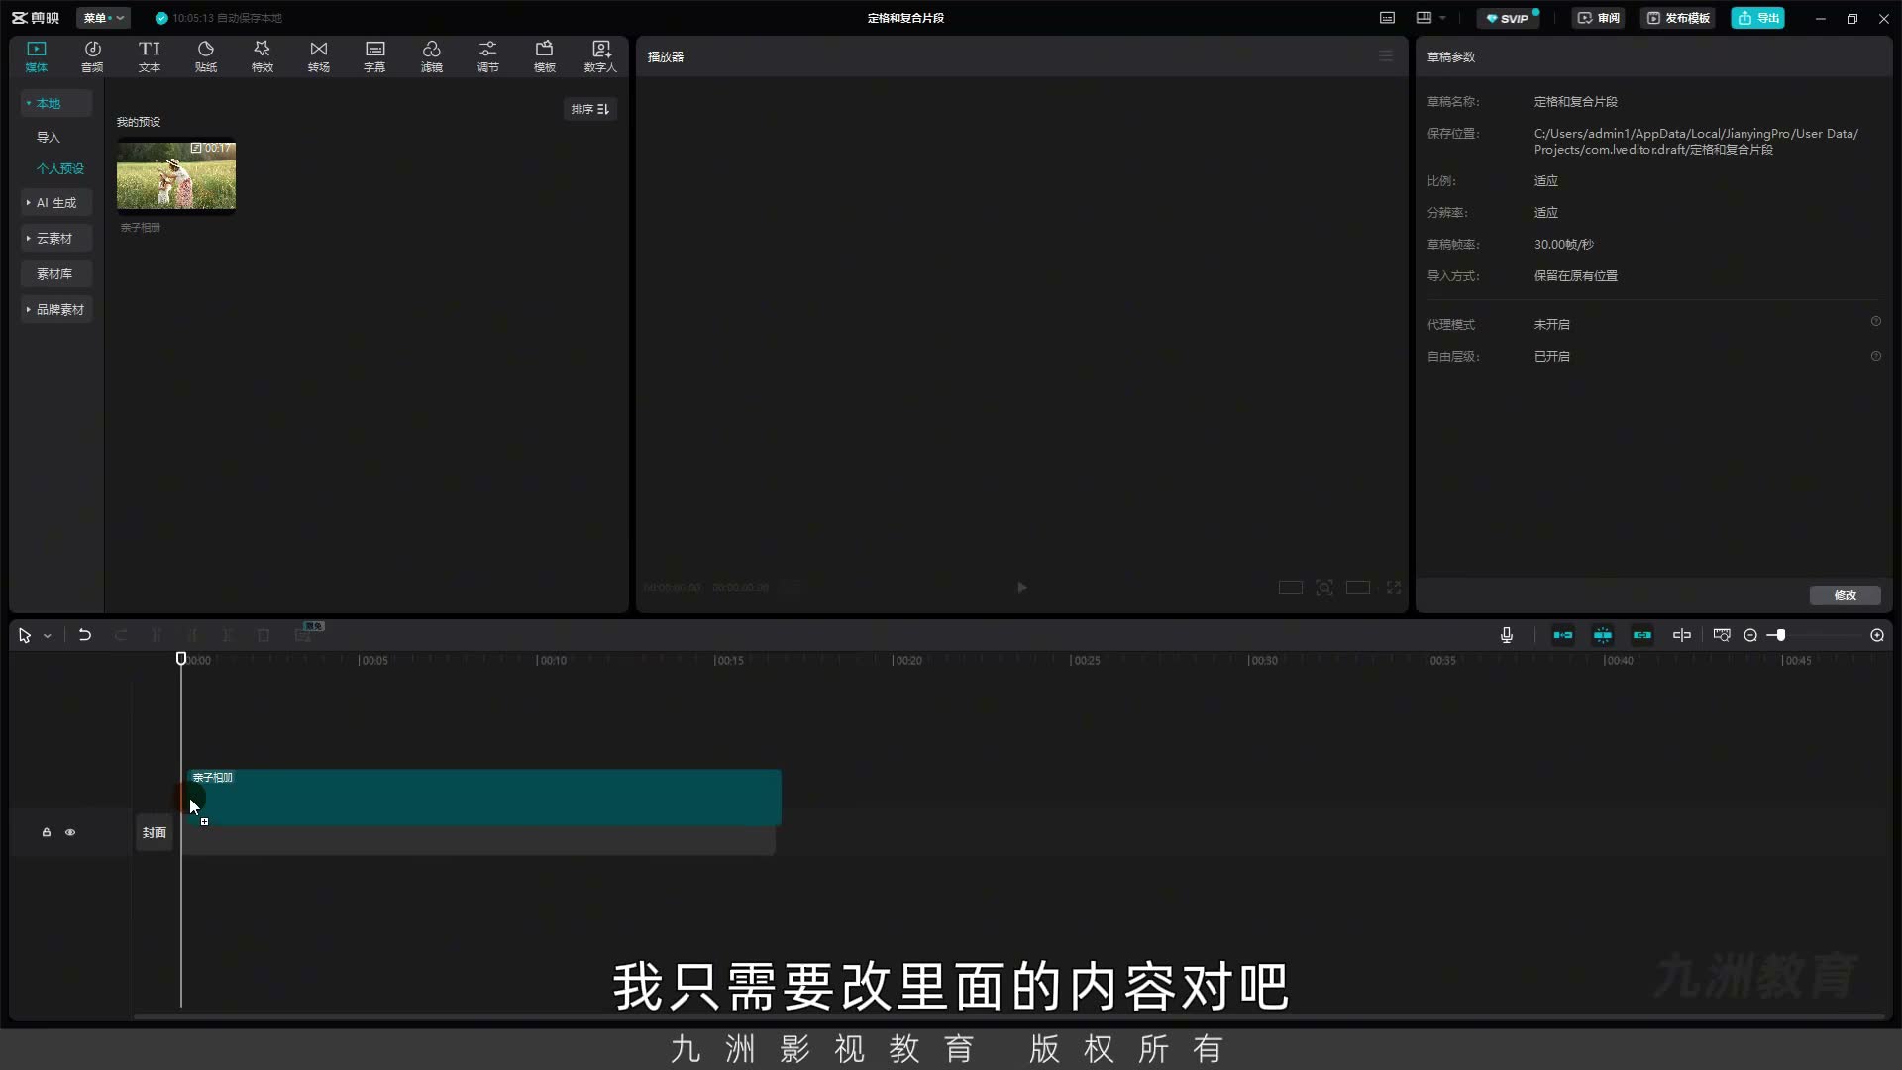The height and width of the screenshot is (1070, 1902).
Task: Open the 滤镜 (Filters) panel
Action: coord(432,56)
